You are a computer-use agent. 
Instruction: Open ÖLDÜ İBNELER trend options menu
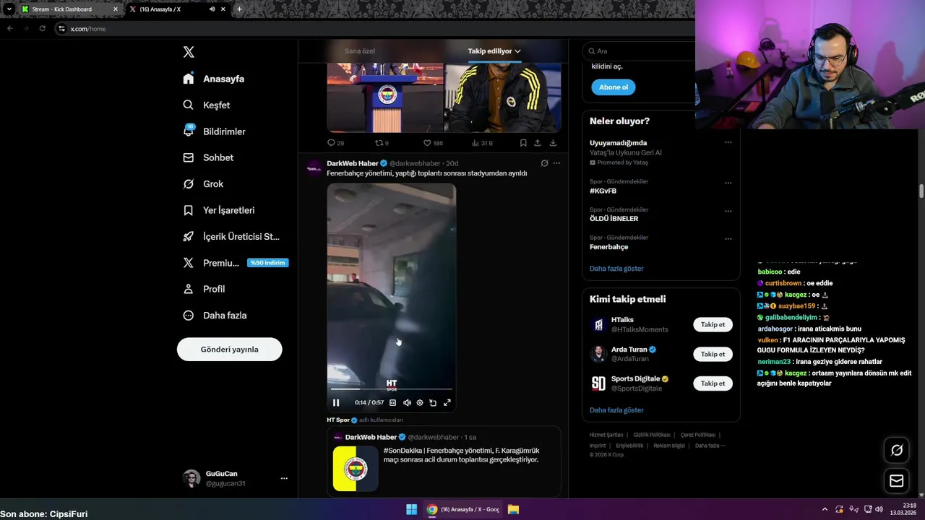click(728, 211)
